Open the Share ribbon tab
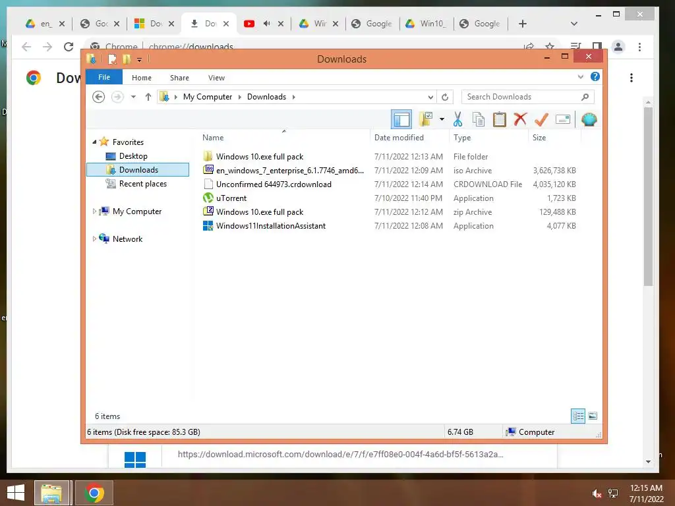This screenshot has height=506, width=675. coord(179,78)
